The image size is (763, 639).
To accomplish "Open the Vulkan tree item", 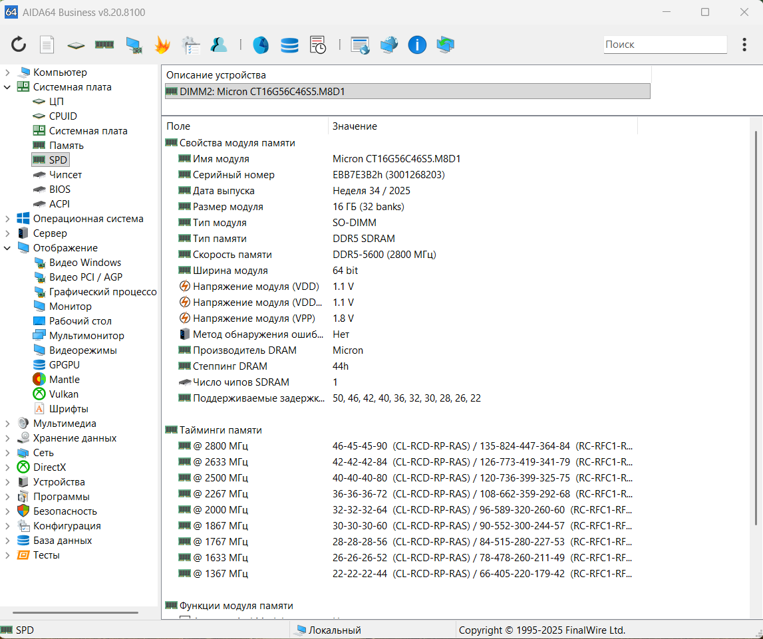I will click(x=63, y=394).
